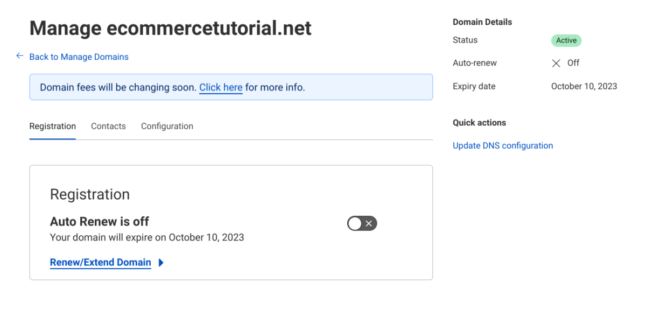The height and width of the screenshot is (310, 646).
Task: Toggle the Auto Renew switch on
Action: (362, 224)
